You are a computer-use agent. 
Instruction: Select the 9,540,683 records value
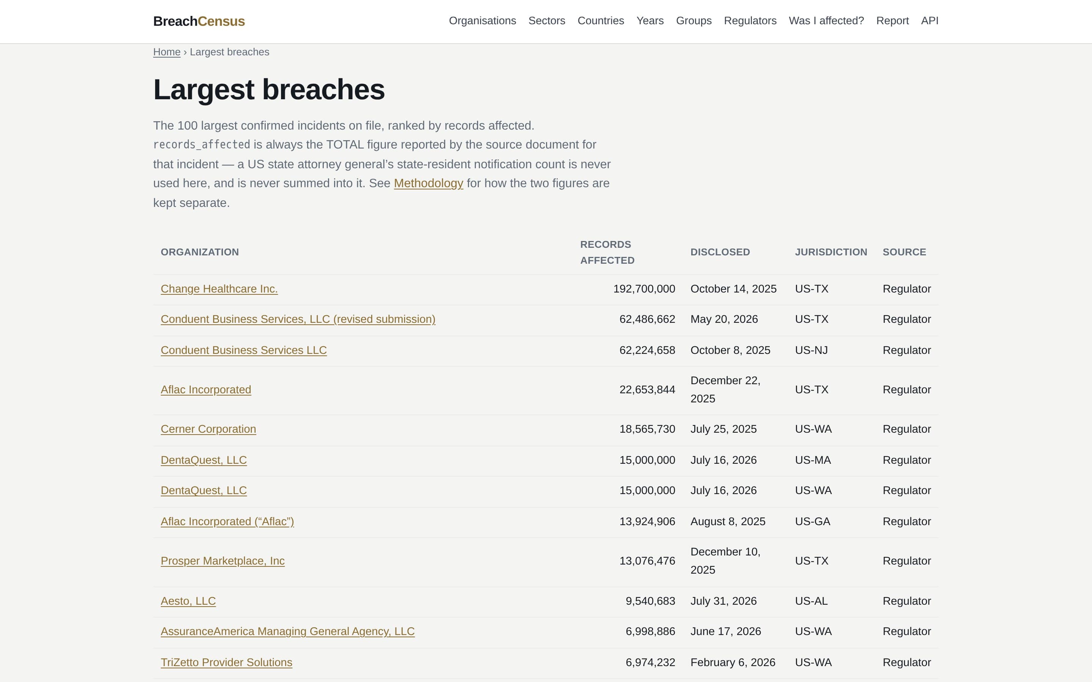tap(650, 601)
